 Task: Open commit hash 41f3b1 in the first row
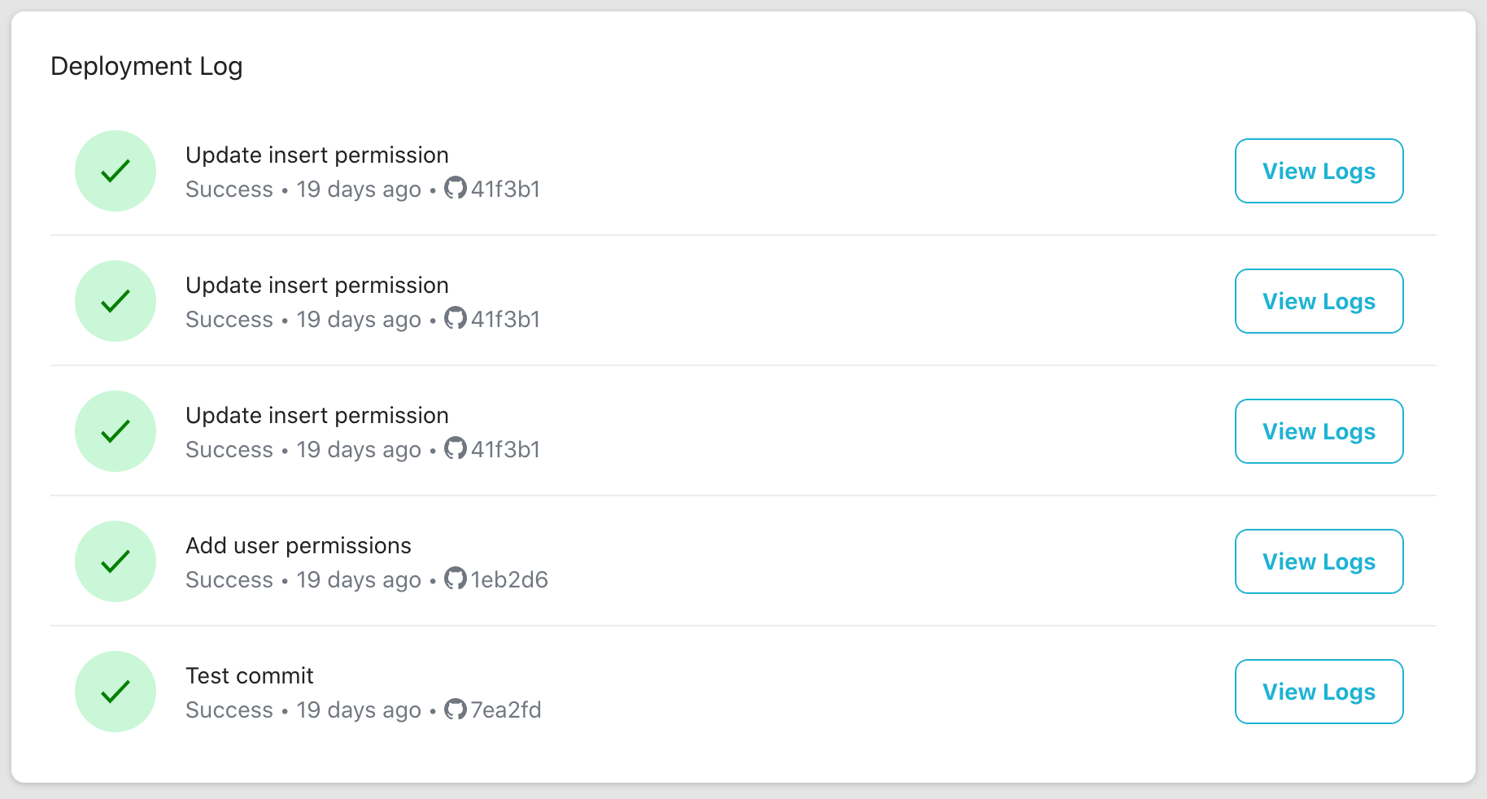point(505,189)
